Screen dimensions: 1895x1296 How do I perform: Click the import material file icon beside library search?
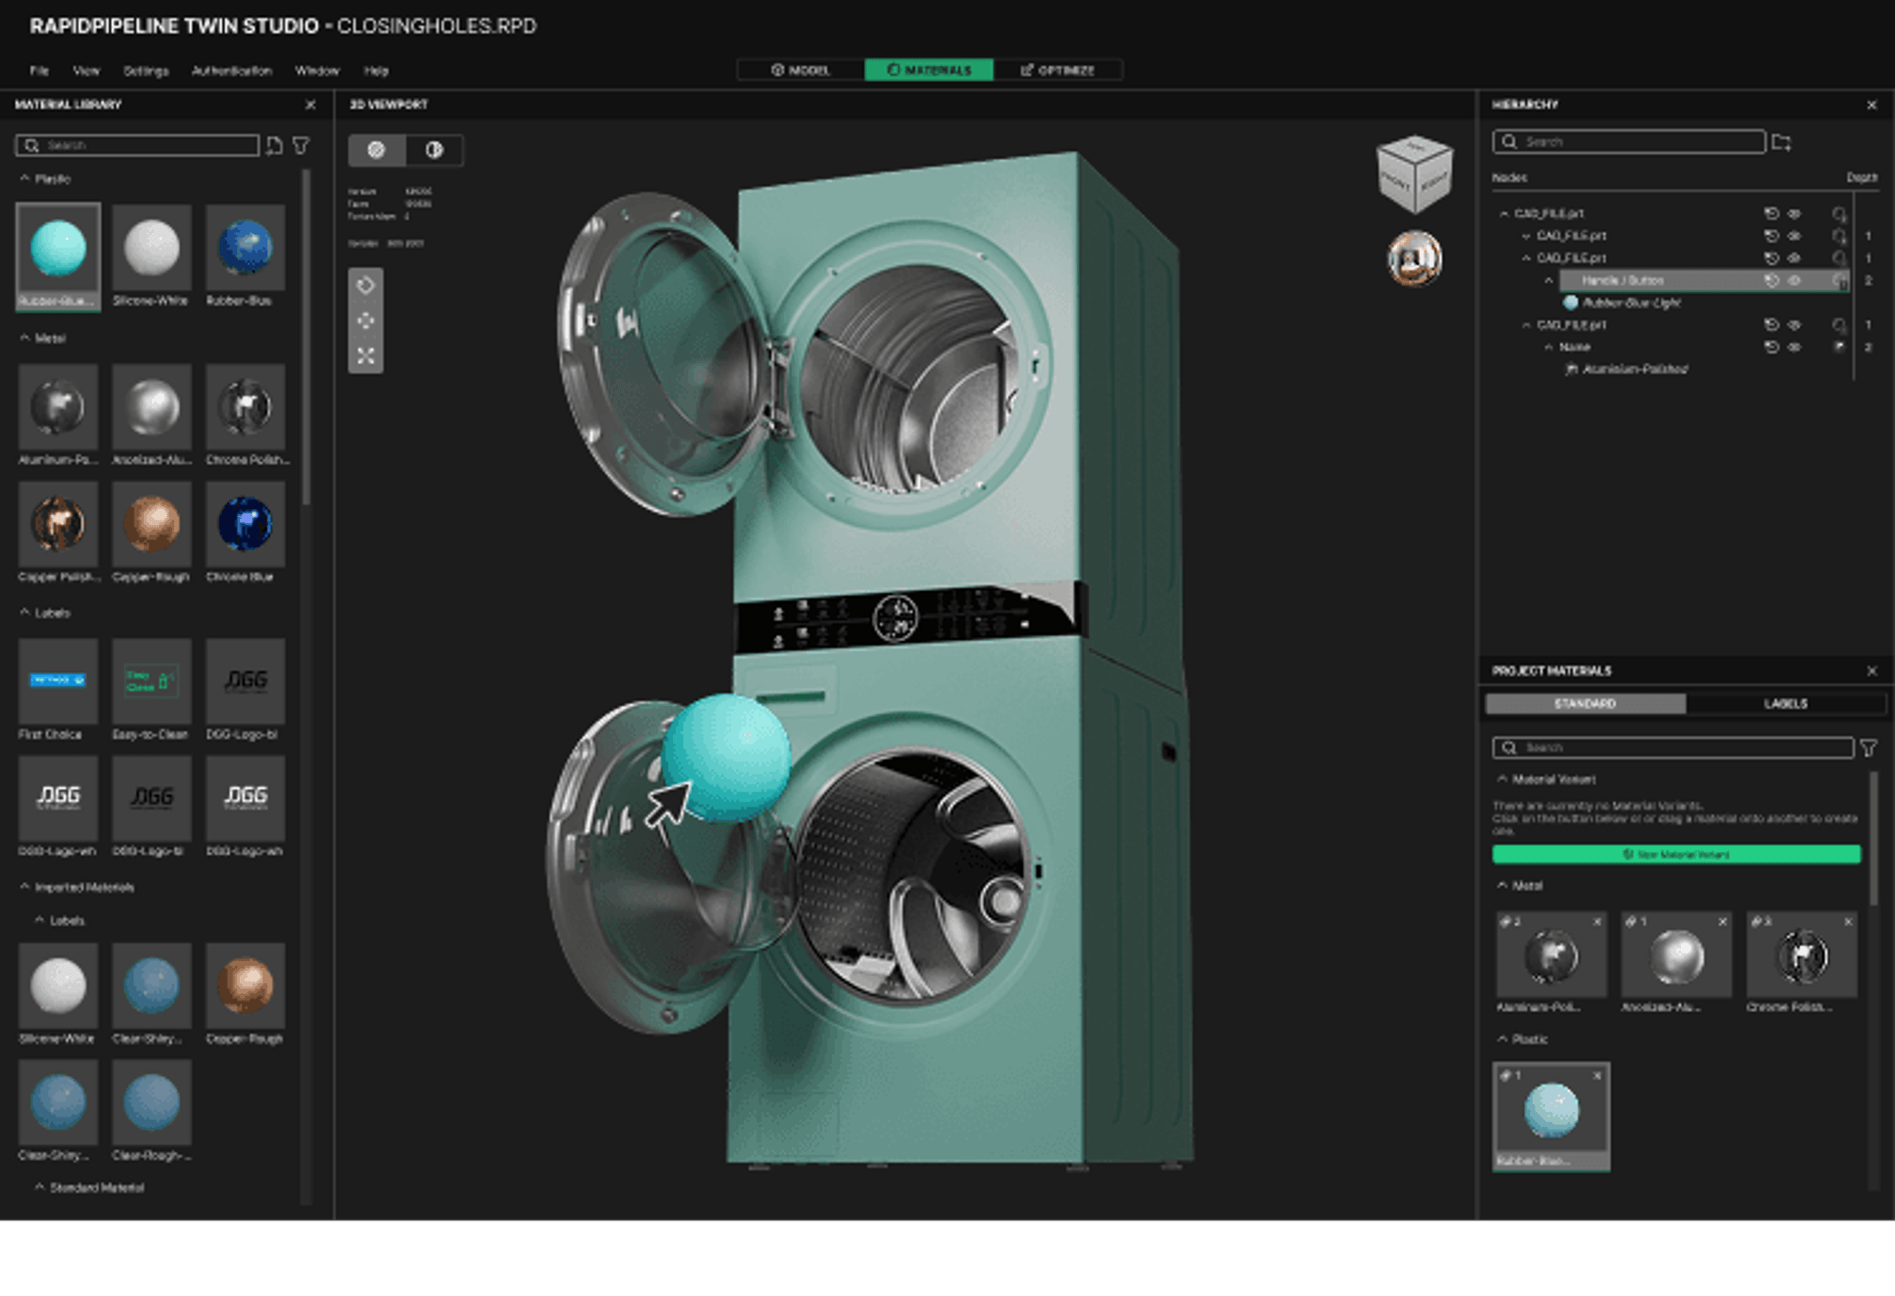click(274, 145)
